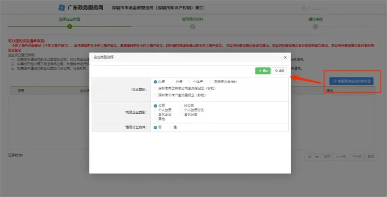387x197 pixels.
Task: Click the 下一页 next page button
Action: click(356, 156)
